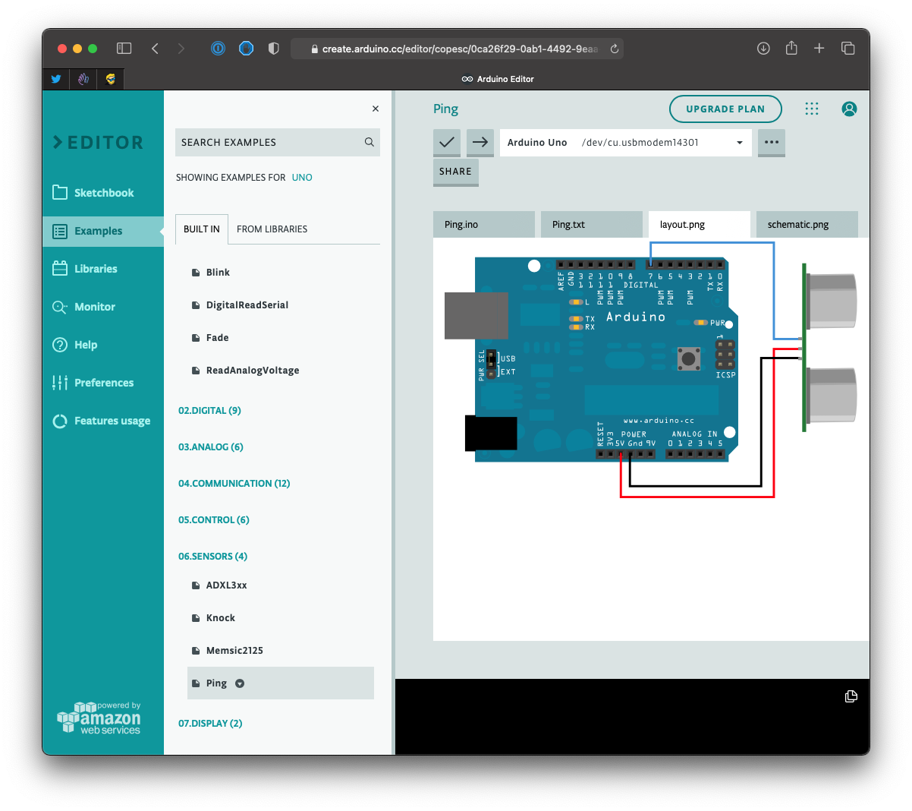Switch to the FROM LIBRARIES tab
The width and height of the screenshot is (912, 811).
pos(272,229)
